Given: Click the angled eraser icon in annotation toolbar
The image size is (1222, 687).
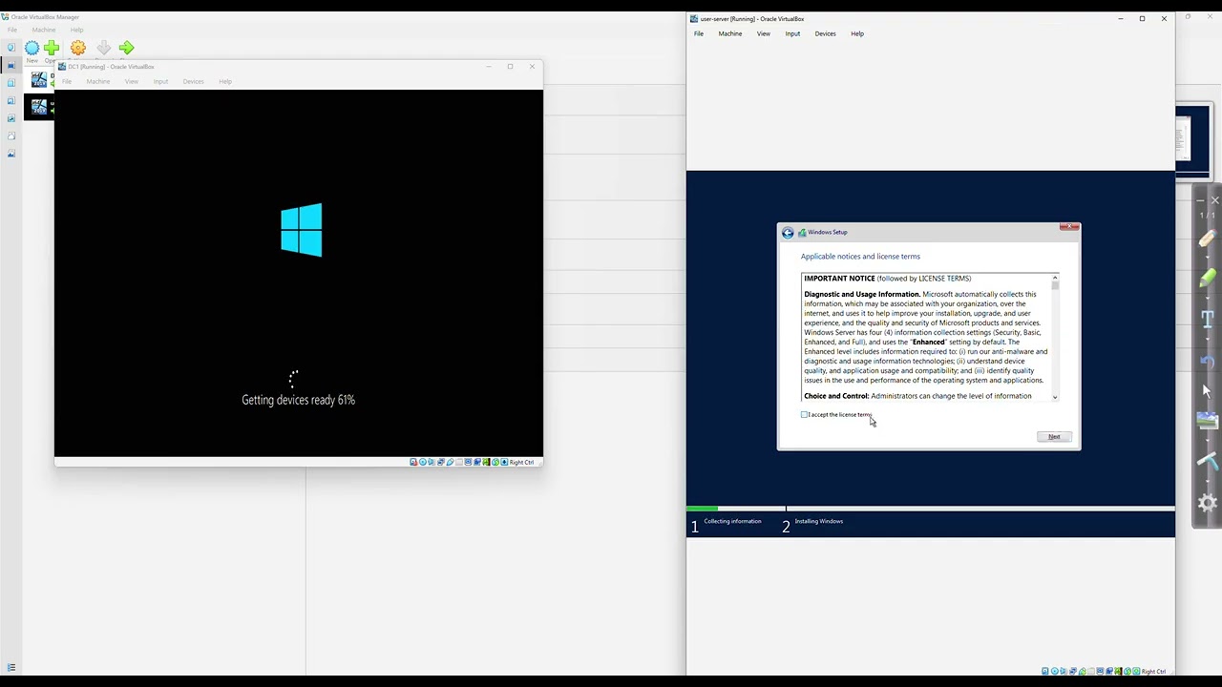Looking at the screenshot, I should 1208,462.
